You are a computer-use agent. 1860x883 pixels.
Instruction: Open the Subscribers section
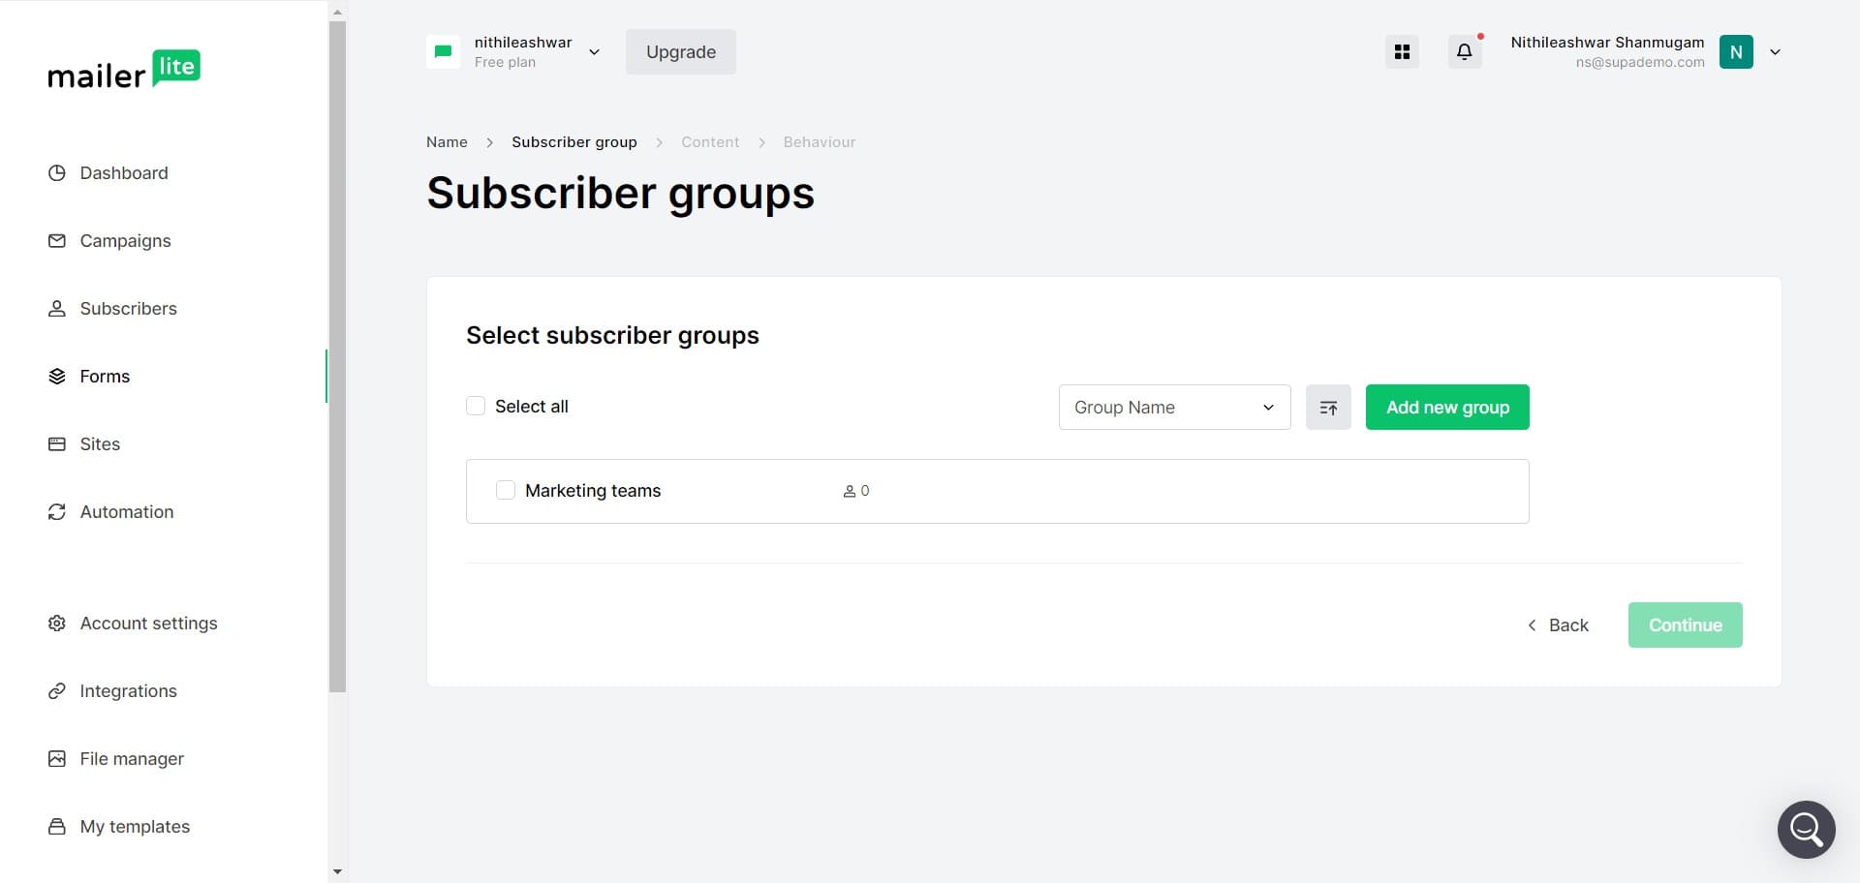pyautogui.click(x=128, y=308)
